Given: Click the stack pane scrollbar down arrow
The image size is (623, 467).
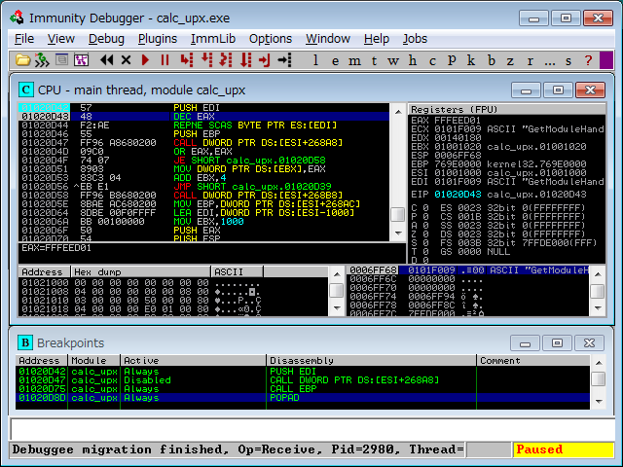Looking at the screenshot, I should [x=598, y=307].
